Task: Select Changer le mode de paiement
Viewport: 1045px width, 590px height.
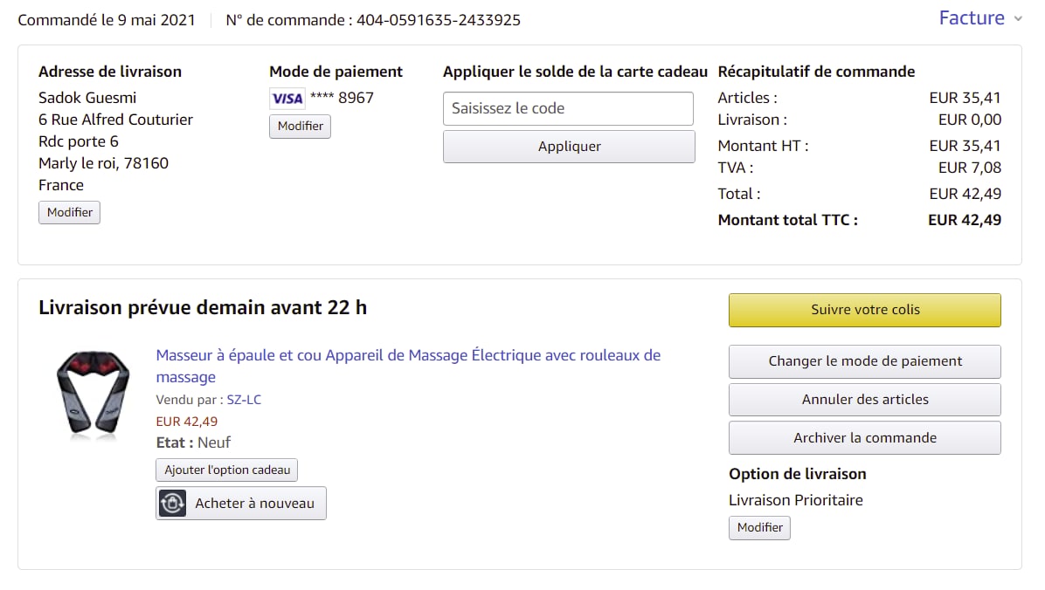Action: point(865,361)
